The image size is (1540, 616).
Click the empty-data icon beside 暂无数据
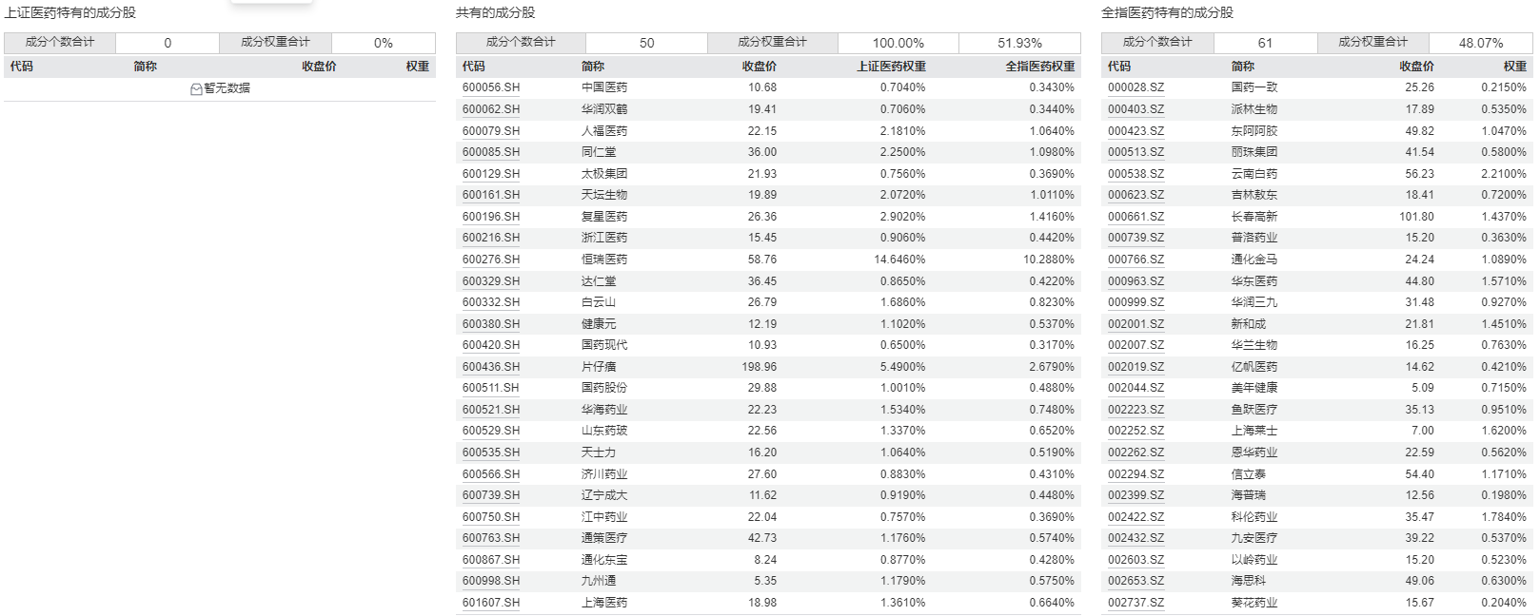tap(196, 88)
